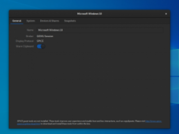Click the Display Protocol label
The width and height of the screenshot is (179, 134).
25,41
